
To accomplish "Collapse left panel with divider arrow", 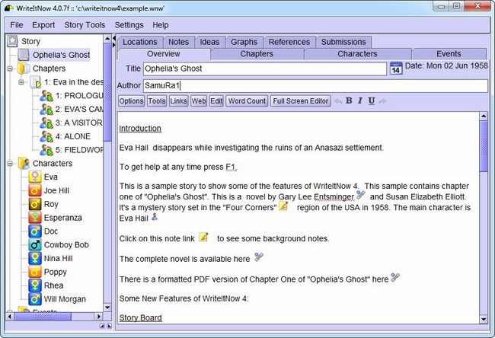I will click(x=114, y=39).
